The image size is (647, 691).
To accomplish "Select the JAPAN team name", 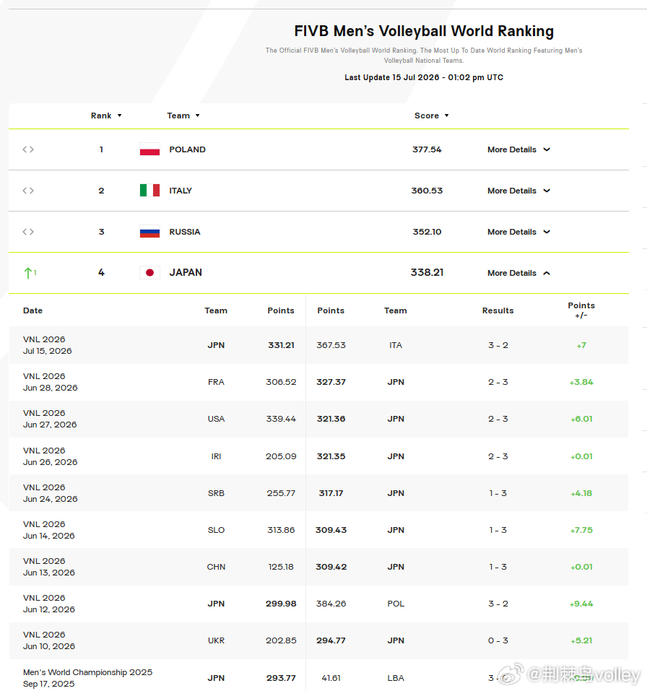I will click(186, 272).
